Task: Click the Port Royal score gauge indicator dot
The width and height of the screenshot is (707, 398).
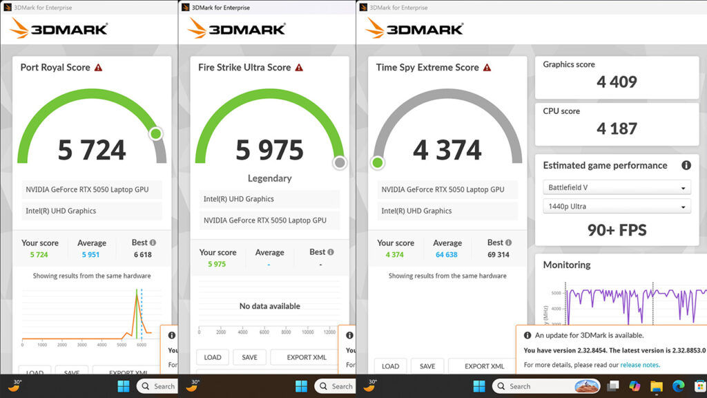Action: [156, 133]
